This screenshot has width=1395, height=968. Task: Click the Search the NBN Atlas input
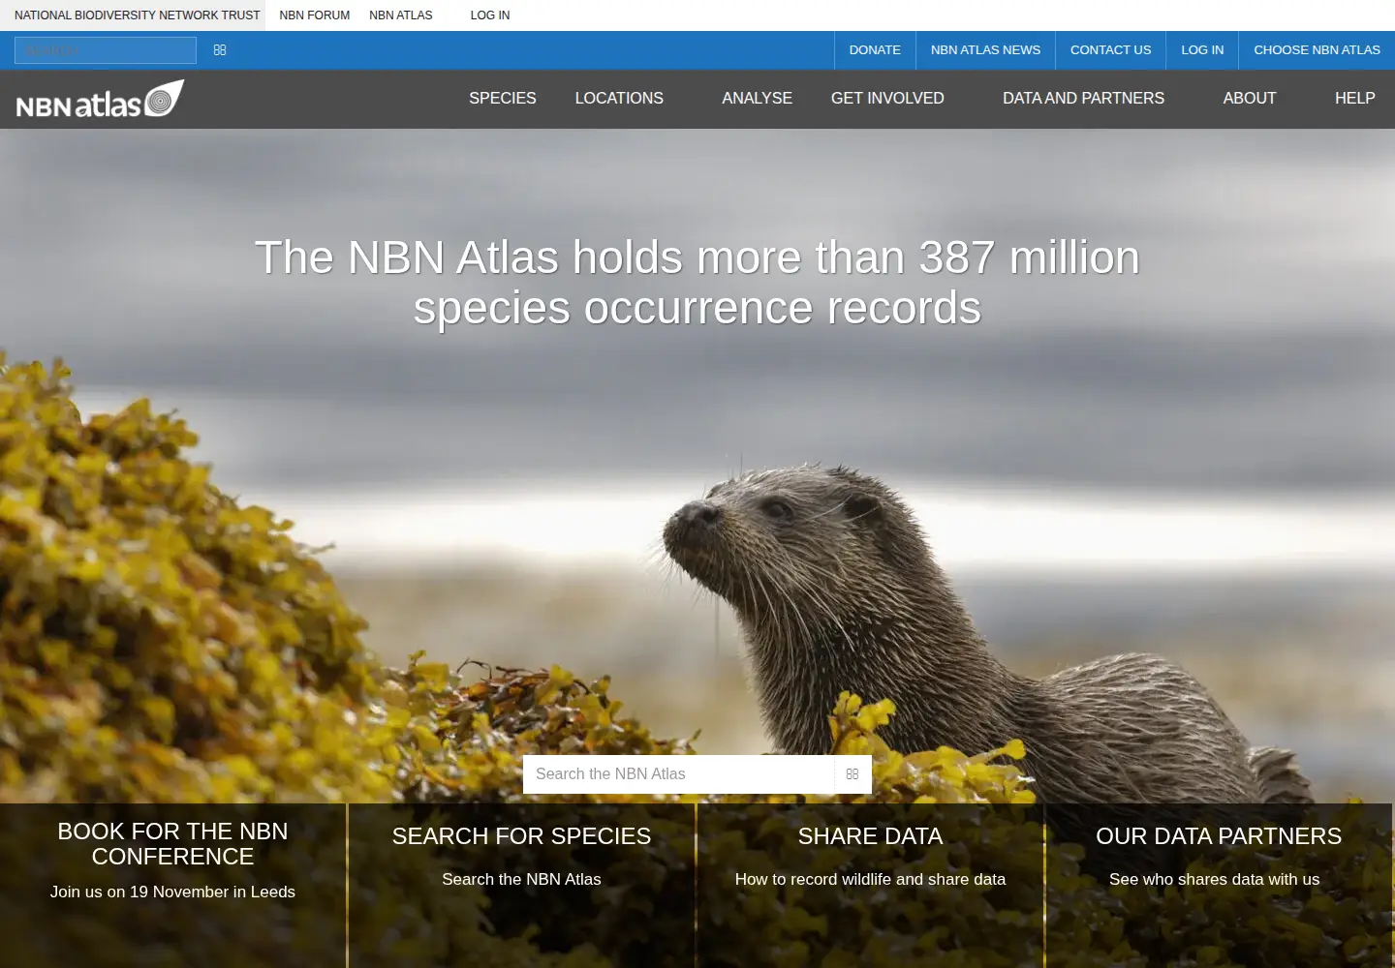(x=679, y=774)
